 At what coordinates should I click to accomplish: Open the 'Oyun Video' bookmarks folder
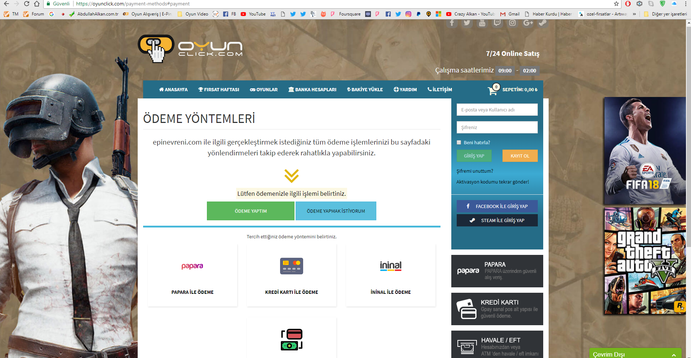pos(193,14)
